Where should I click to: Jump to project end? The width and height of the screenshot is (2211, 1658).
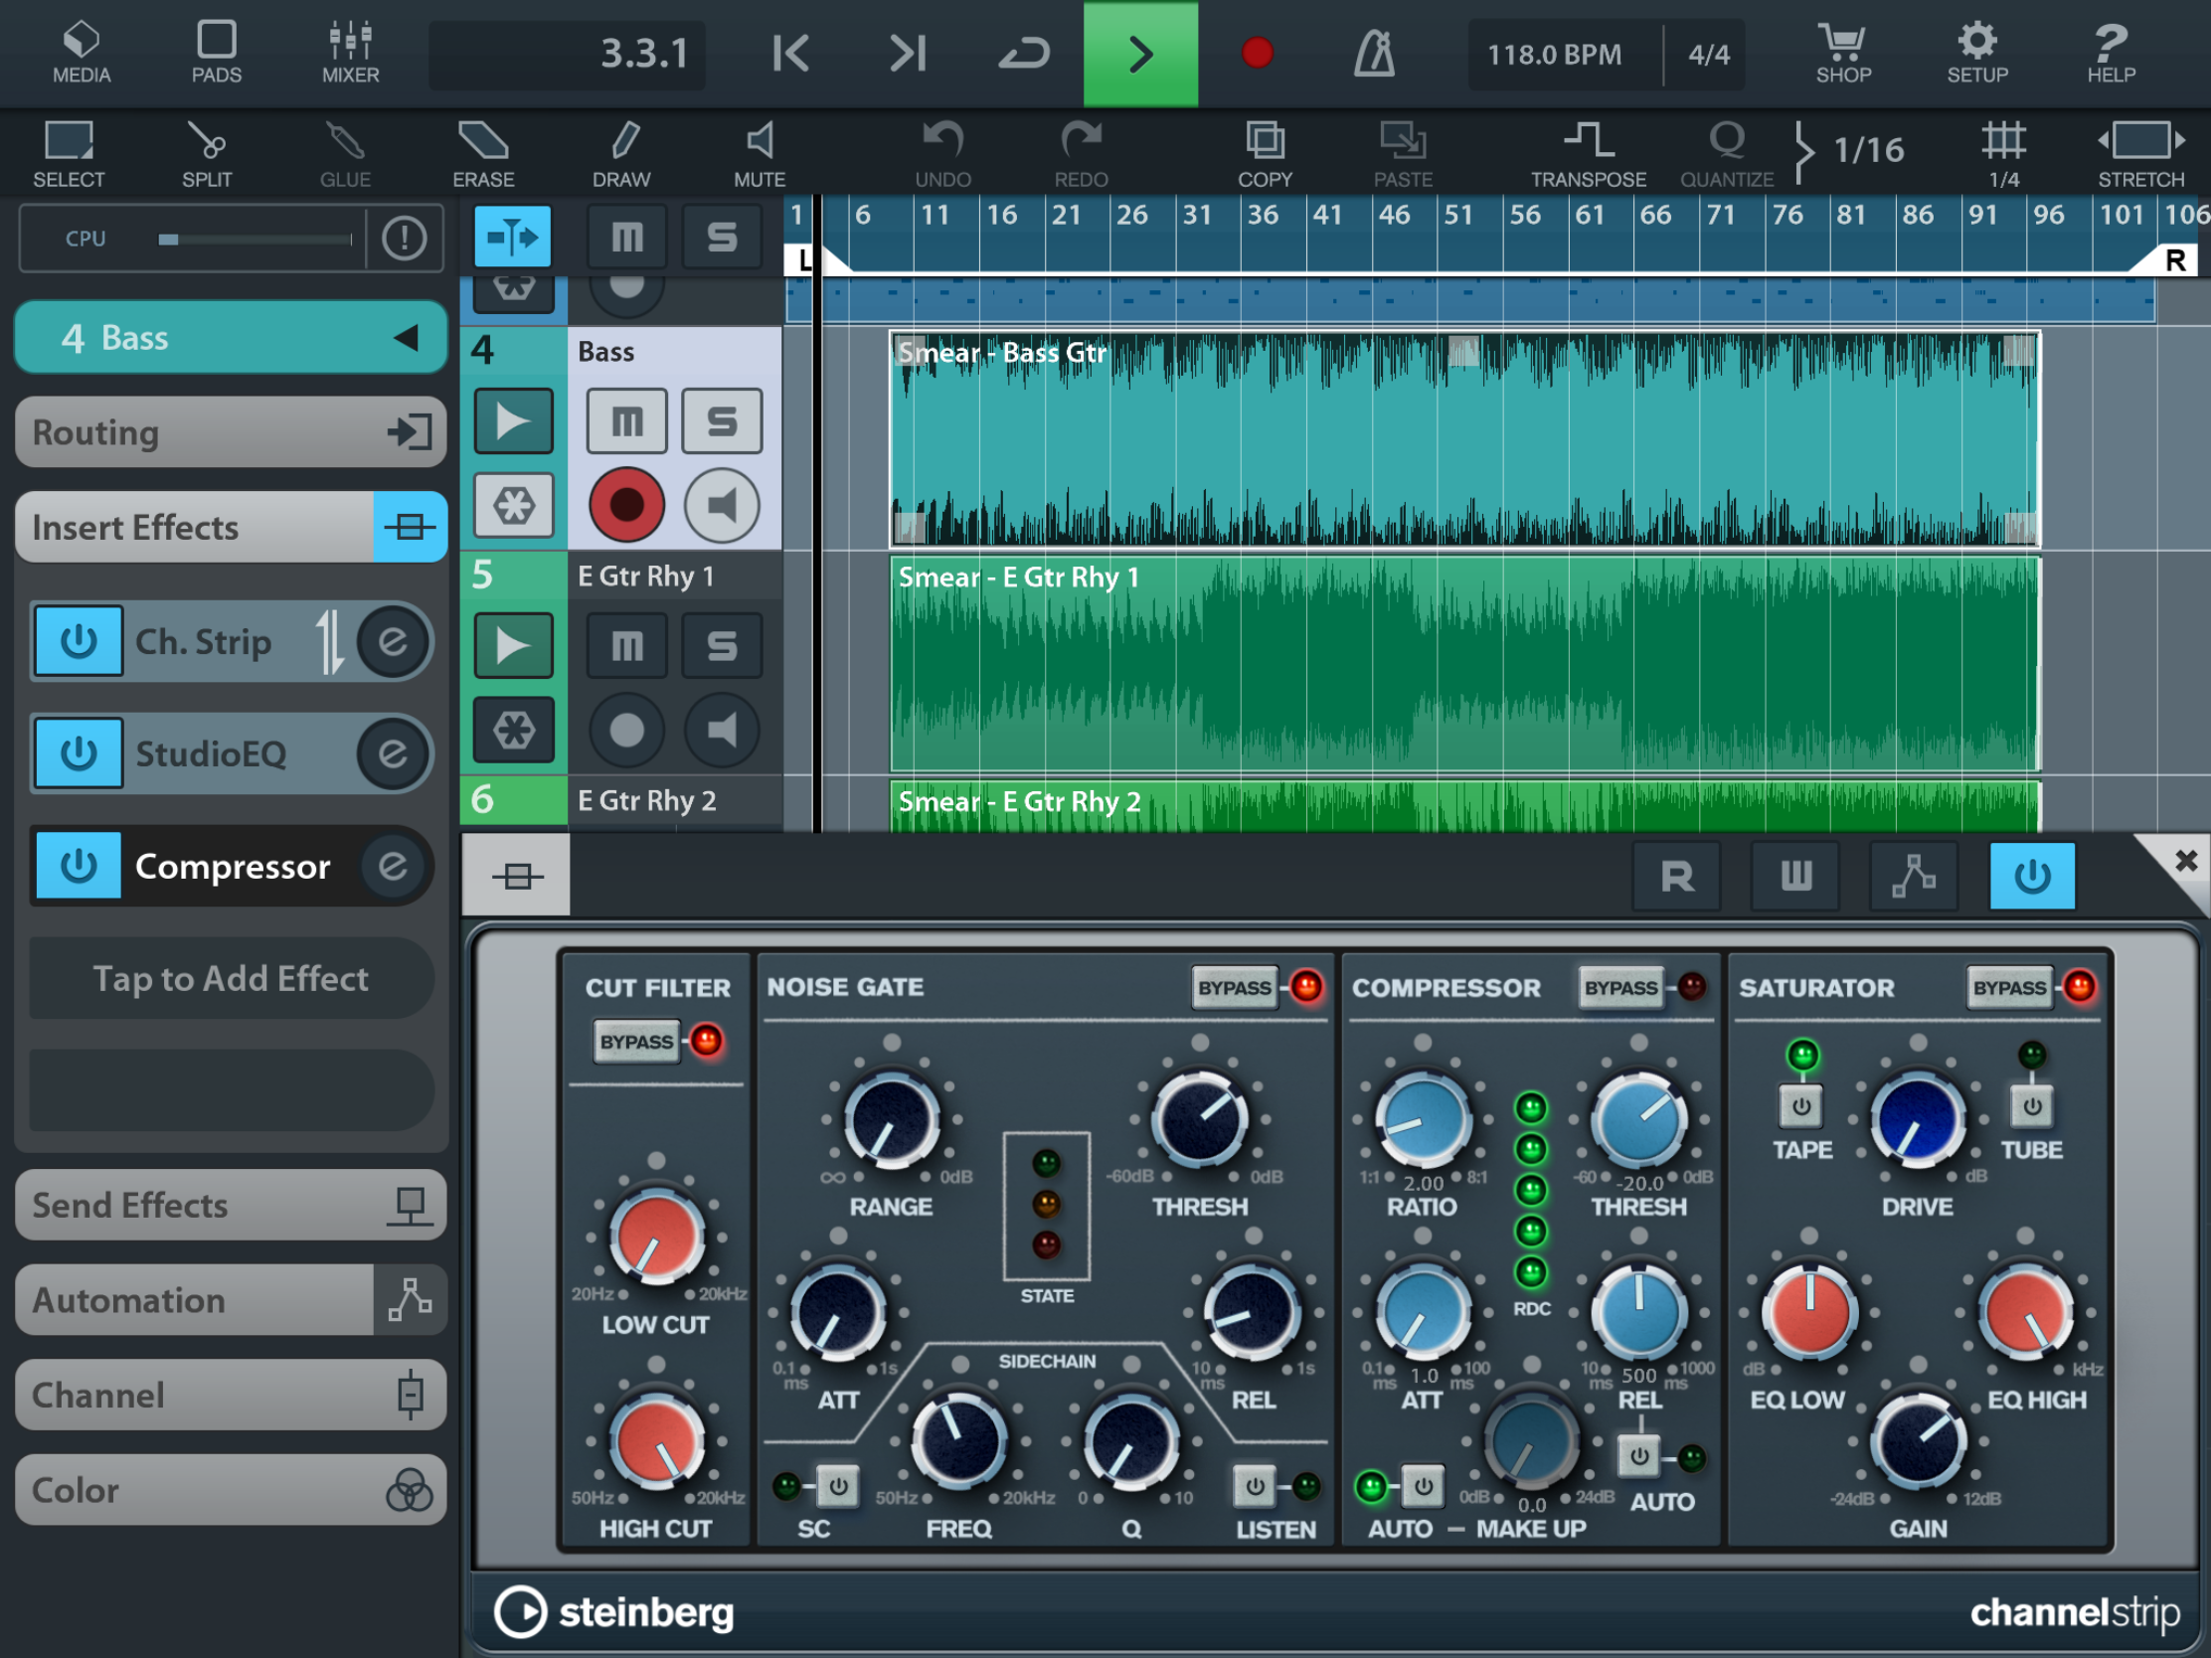coord(908,53)
